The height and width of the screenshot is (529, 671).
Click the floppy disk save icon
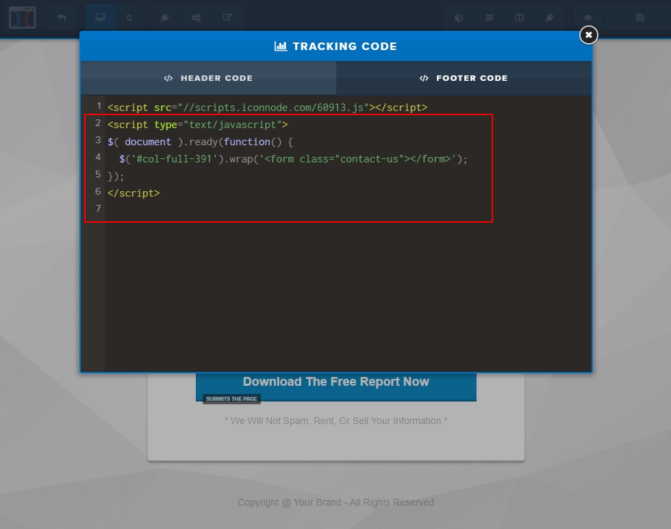[x=640, y=18]
